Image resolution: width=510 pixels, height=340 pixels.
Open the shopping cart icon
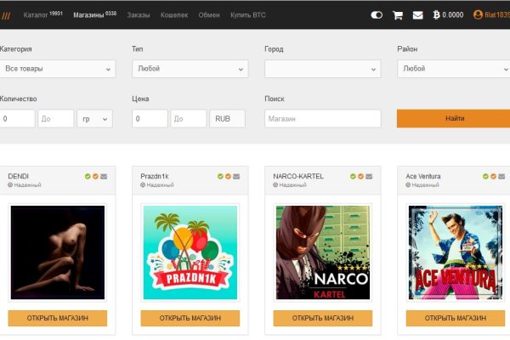398,14
